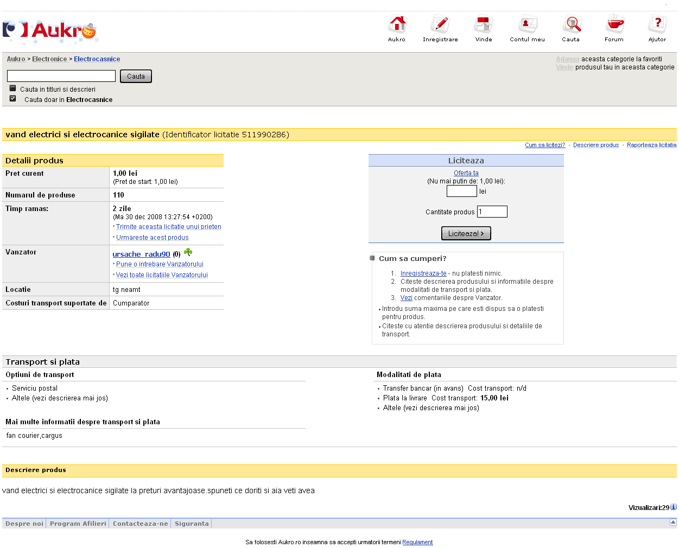Click the scroll-to-top arrow in footer
This screenshot has height=548, width=679.
tap(673, 522)
